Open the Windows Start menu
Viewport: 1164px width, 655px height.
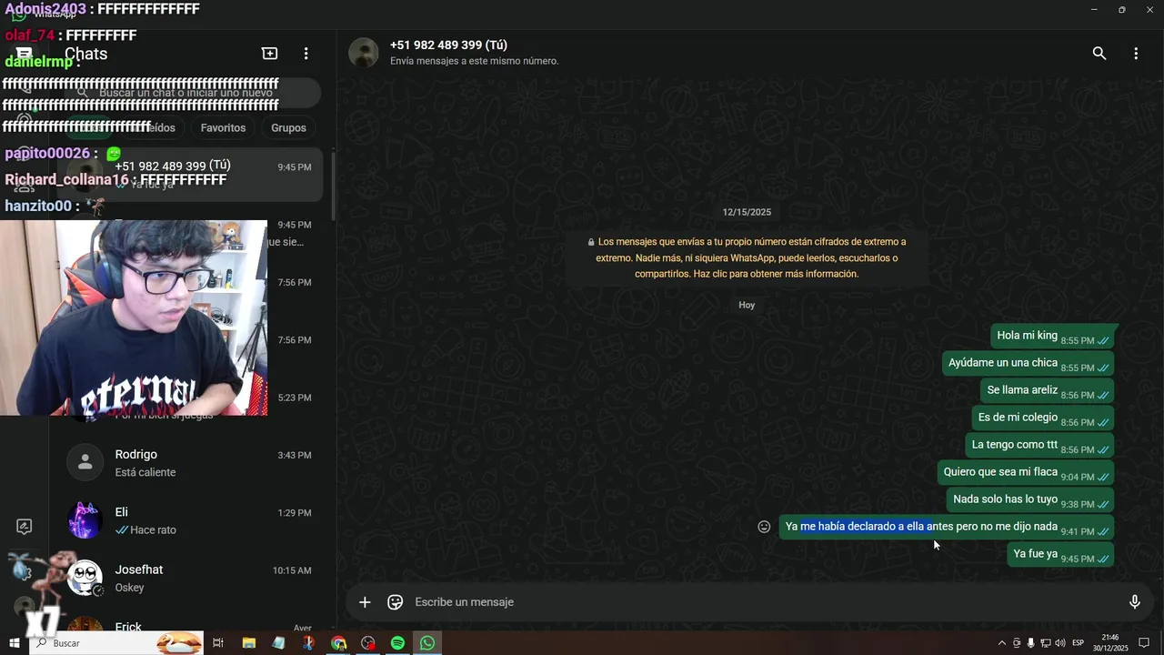coord(15,643)
